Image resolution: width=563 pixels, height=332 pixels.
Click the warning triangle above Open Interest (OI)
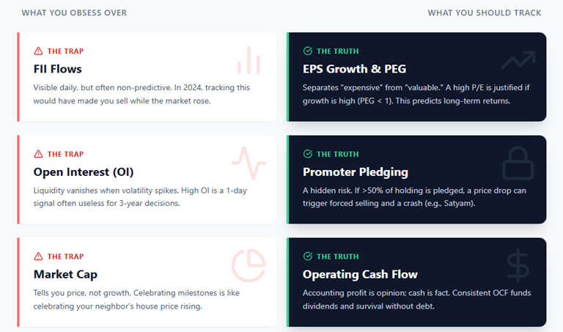tap(38, 154)
